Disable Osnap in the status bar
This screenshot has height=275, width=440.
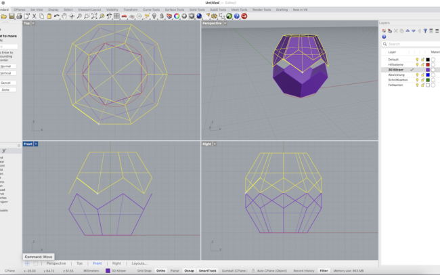(189, 270)
